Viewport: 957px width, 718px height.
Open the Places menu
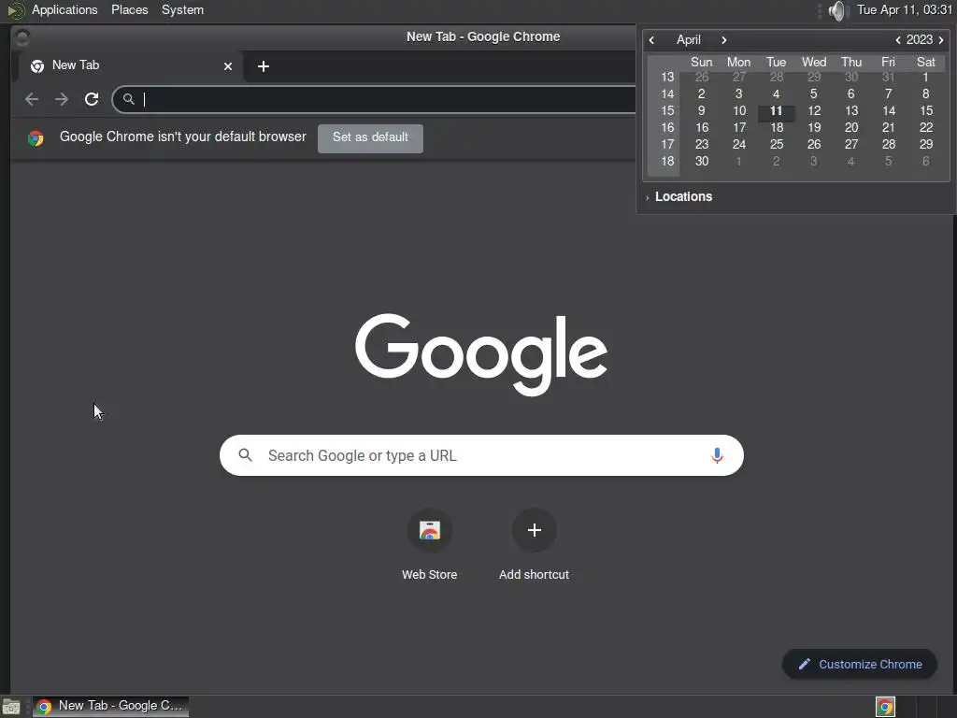click(x=129, y=9)
